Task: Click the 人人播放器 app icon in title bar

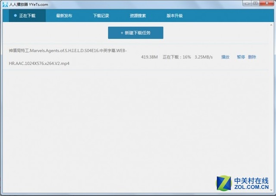Action: pyautogui.click(x=5, y=4)
